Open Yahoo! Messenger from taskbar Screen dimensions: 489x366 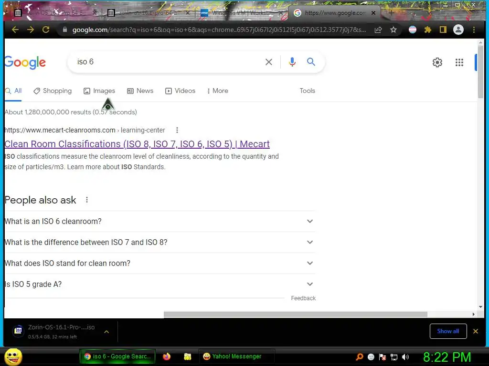pos(236,356)
